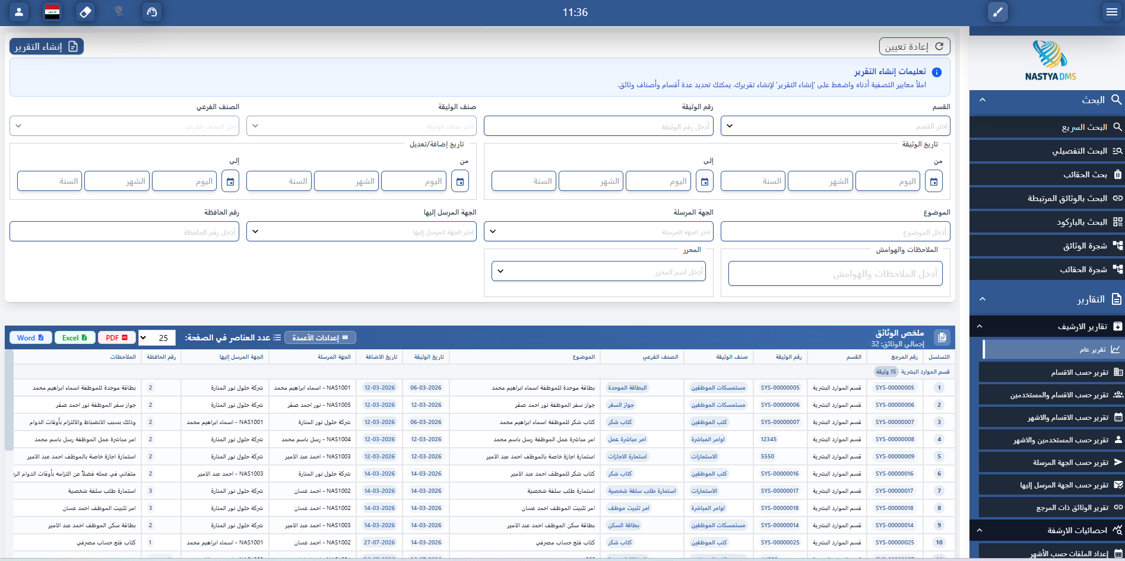Open the dashboard gauge icon
Viewport: 1125px width, 561px height.
(152, 12)
